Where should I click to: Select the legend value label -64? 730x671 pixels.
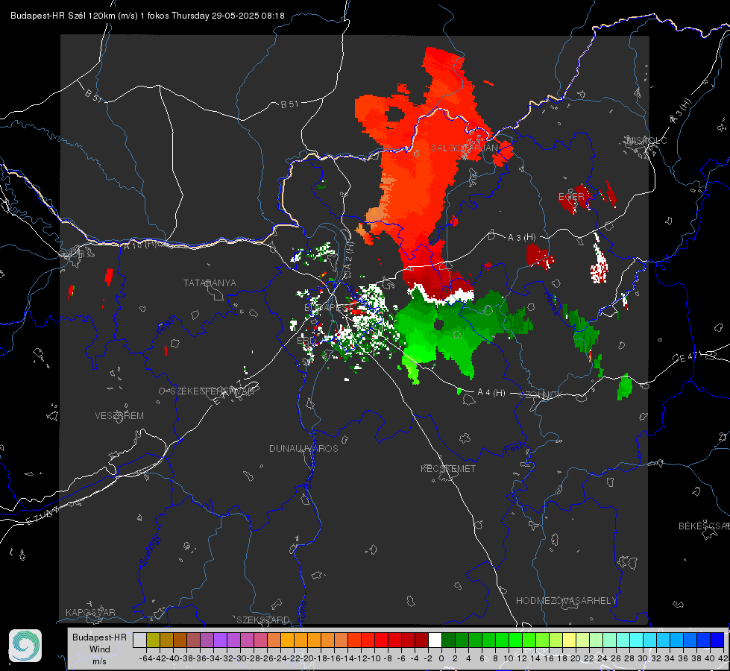point(146,658)
